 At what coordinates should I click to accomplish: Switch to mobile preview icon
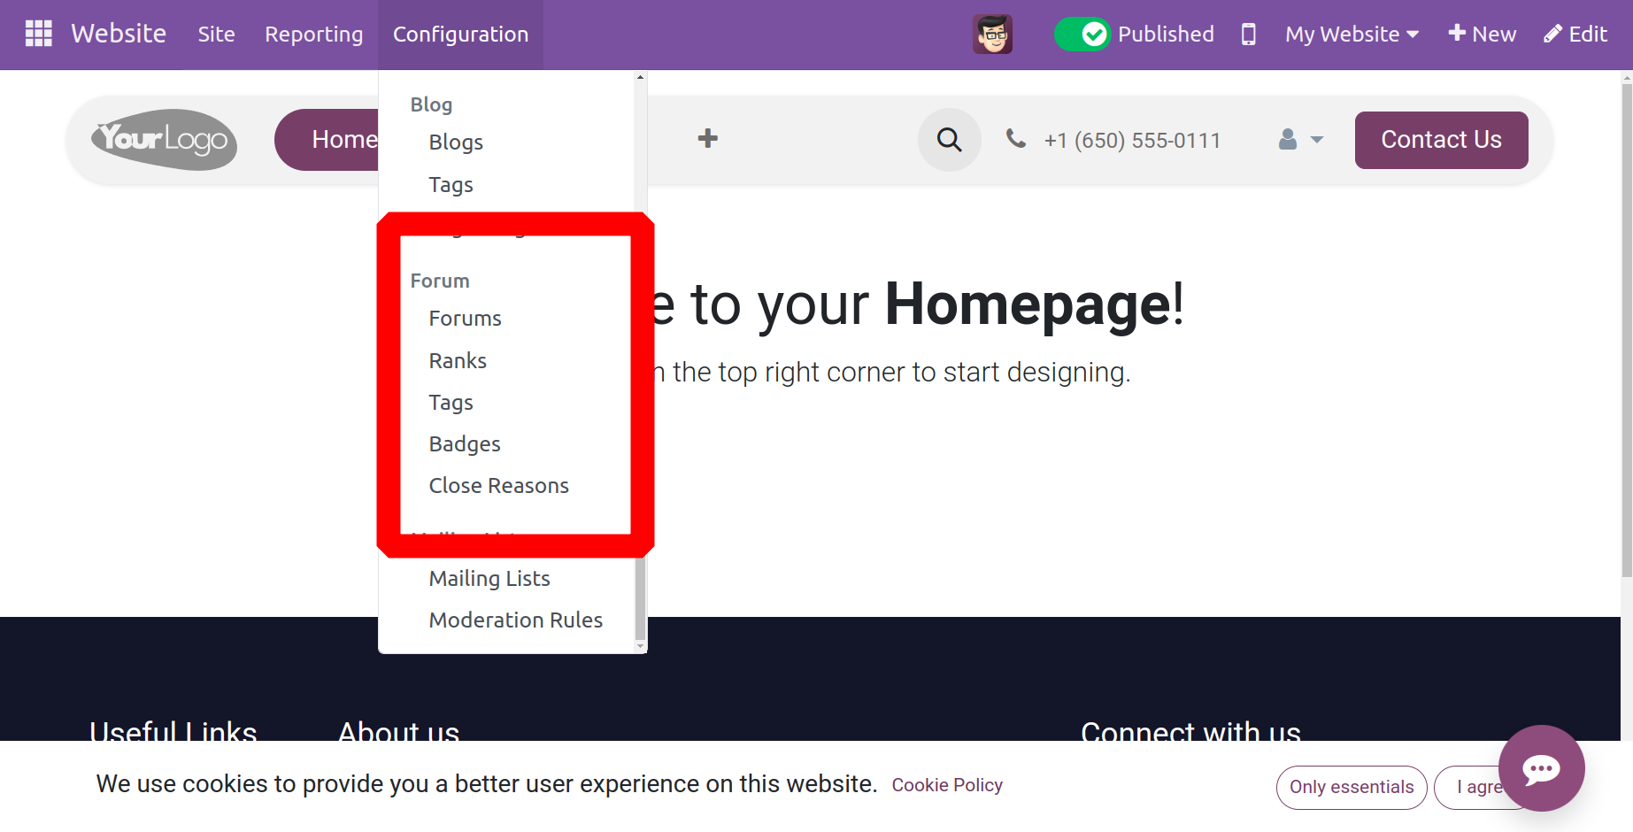point(1248,35)
